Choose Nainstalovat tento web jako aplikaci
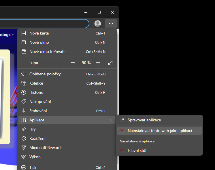This screenshot has height=170, width=215. click(159, 131)
